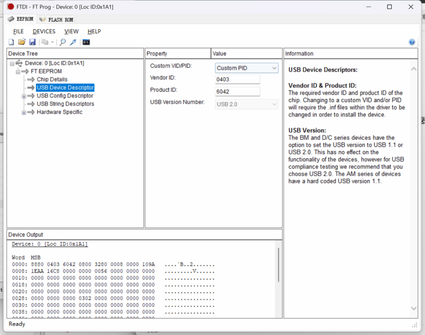425x335 pixels.
Task: Click hex value 16C8 in Device Output
Action: [x=53, y=271]
